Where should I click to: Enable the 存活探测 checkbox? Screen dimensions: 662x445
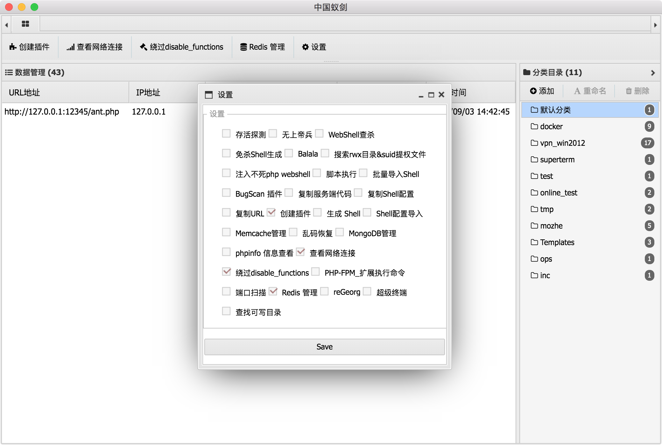click(x=226, y=133)
